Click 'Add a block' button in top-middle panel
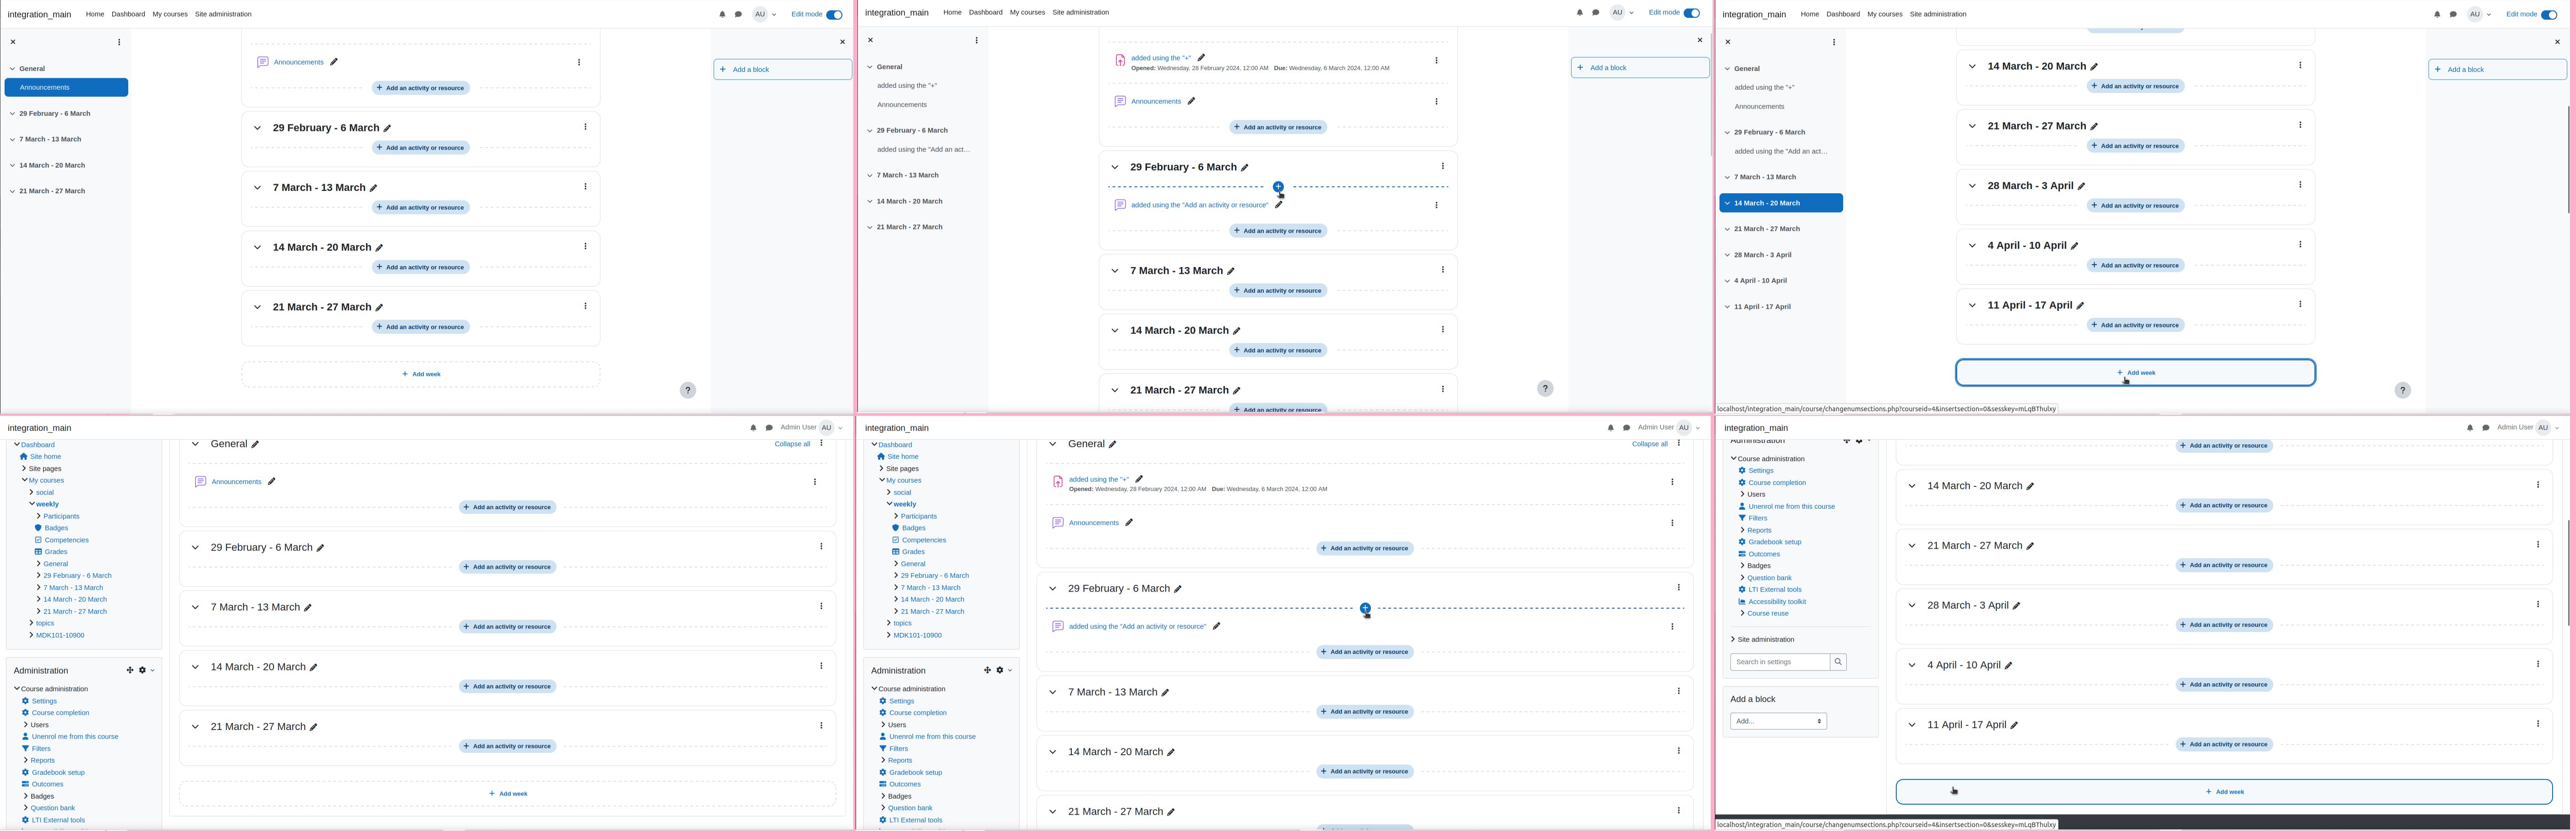 (1640, 68)
